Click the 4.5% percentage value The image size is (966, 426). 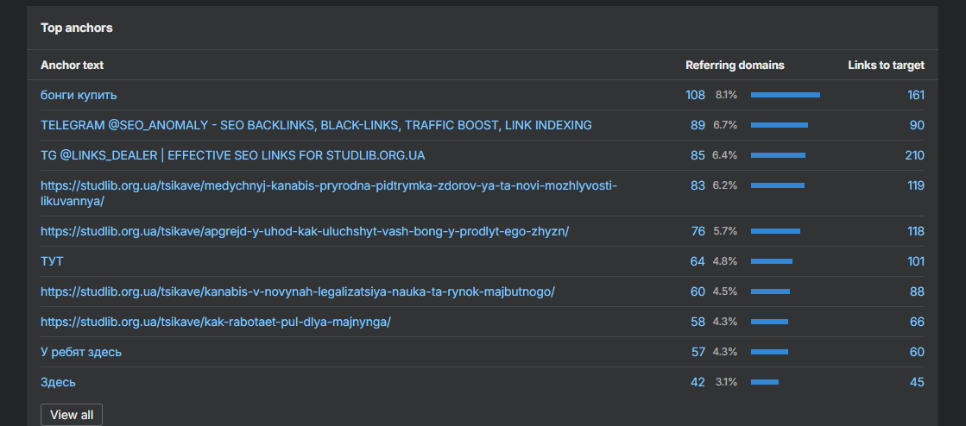tap(725, 291)
